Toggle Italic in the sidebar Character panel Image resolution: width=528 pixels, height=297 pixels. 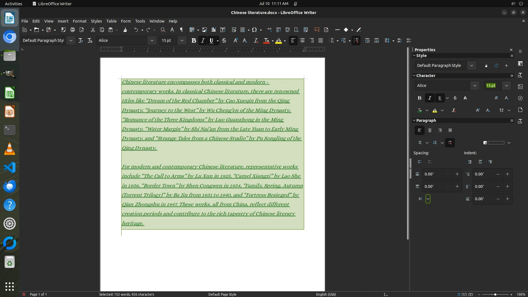430,98
